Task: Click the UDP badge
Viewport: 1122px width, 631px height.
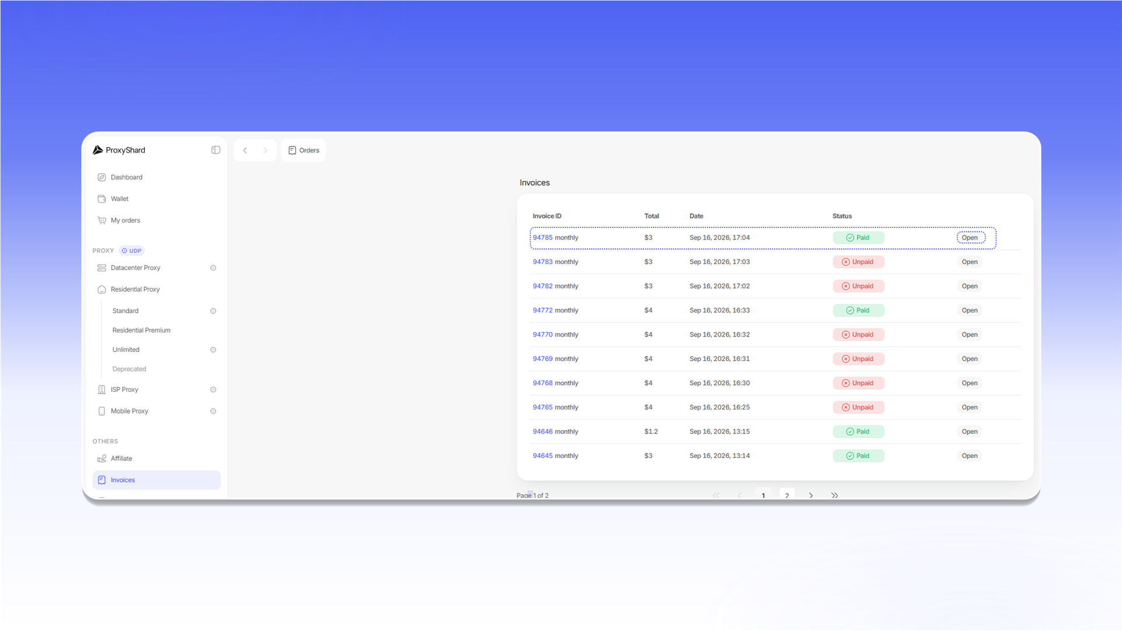Action: (131, 251)
